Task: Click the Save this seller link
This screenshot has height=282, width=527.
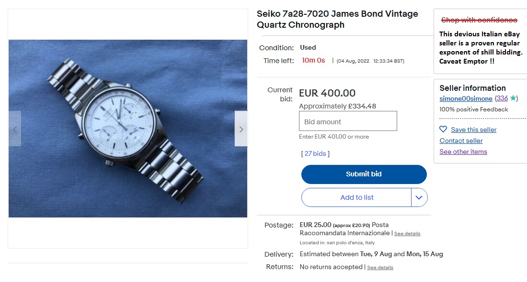Action: coord(473,129)
